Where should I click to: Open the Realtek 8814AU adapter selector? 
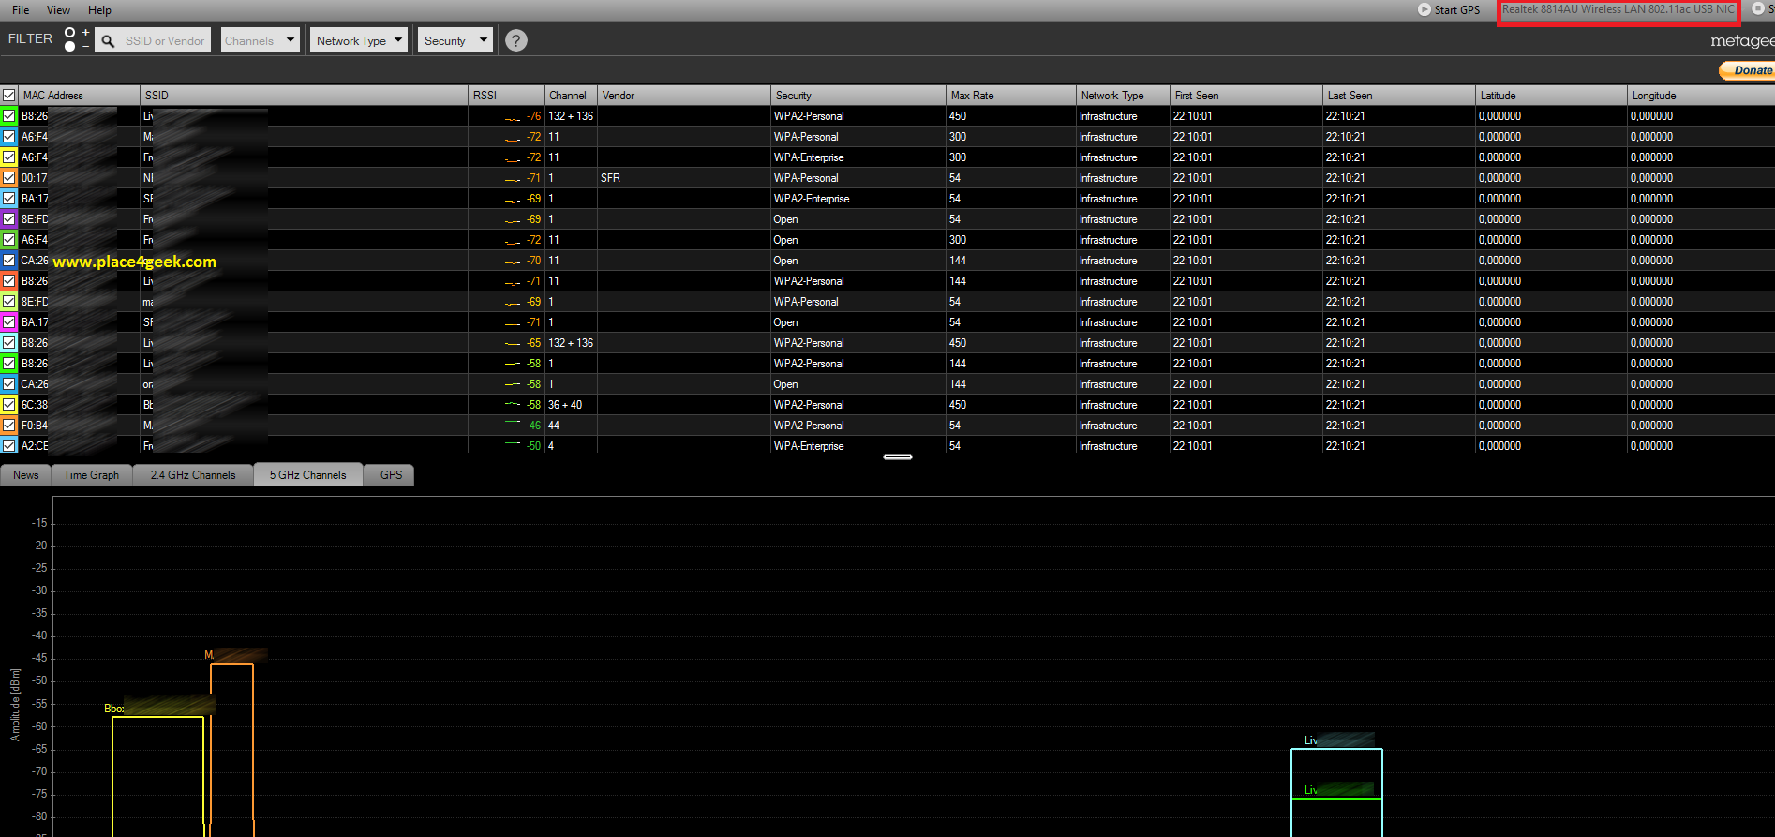pyautogui.click(x=1618, y=10)
